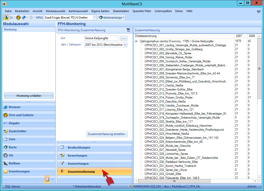Collapse the Ophiogomphus cecilia tree node

[136, 41]
